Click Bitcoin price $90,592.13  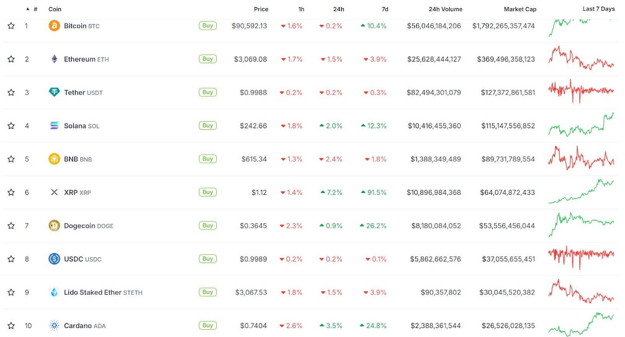(x=249, y=26)
